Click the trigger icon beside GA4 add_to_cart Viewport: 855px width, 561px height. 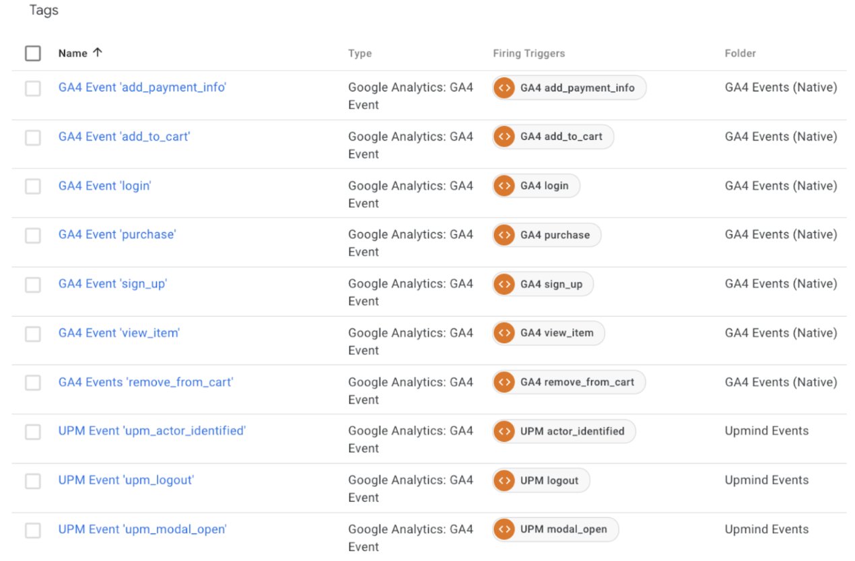click(504, 137)
